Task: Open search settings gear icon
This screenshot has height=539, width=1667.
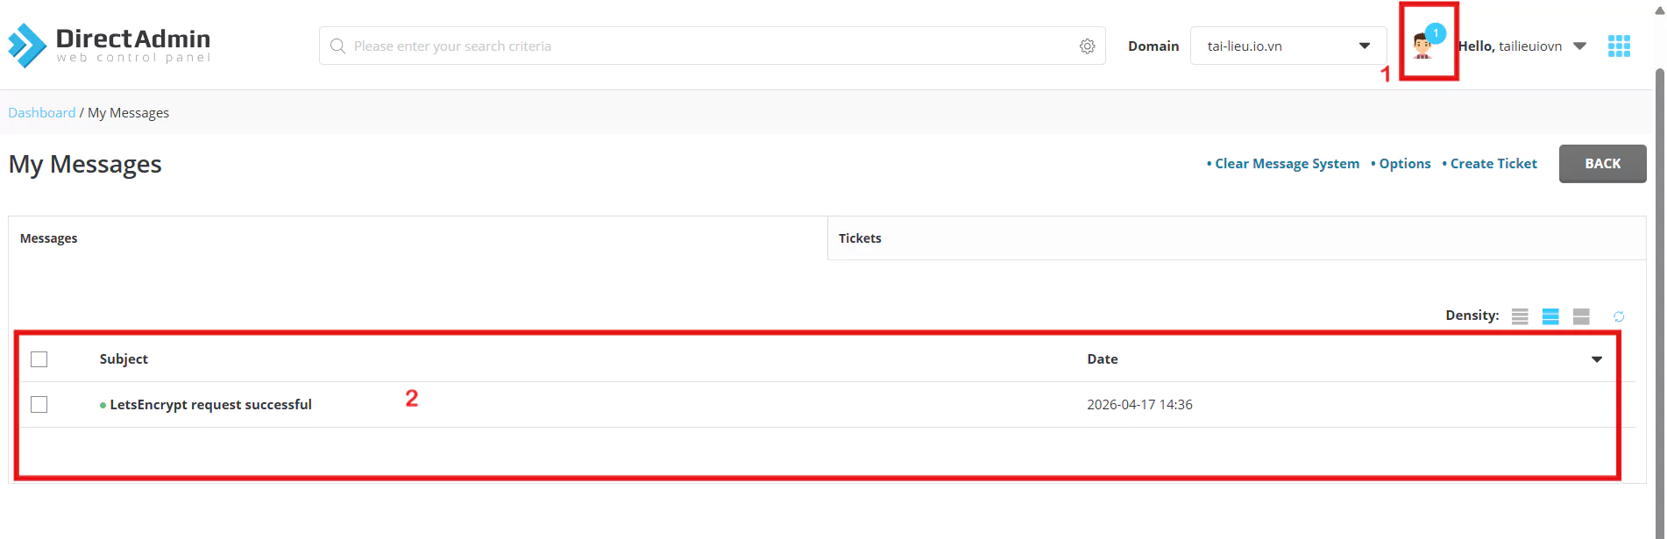Action: (x=1087, y=46)
